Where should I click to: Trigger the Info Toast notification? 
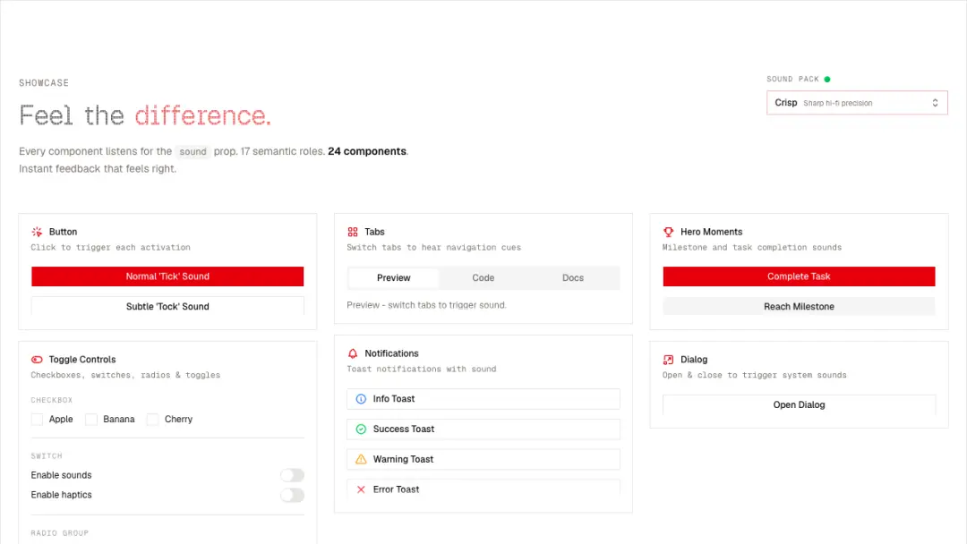click(x=483, y=398)
